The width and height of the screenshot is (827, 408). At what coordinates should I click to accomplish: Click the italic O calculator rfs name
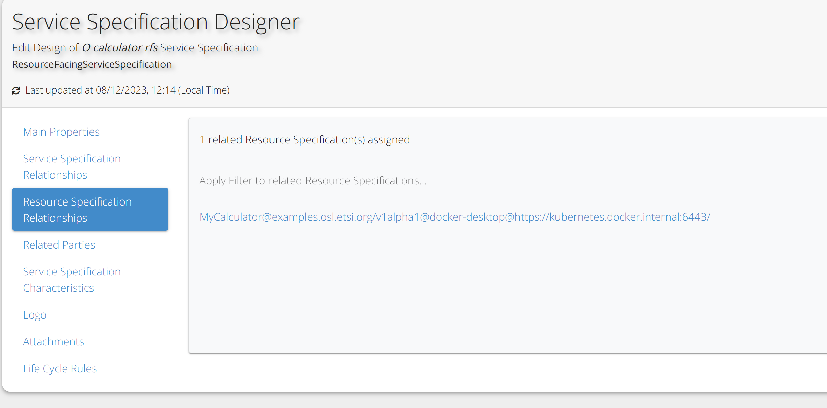[x=120, y=48]
